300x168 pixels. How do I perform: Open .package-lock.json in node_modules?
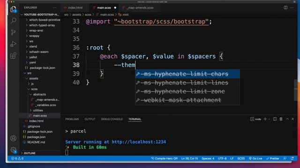40,68
